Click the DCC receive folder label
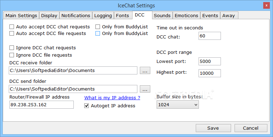This screenshot has height=137, width=273. click(x=31, y=63)
